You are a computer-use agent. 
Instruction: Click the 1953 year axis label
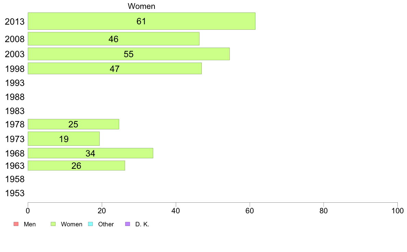tap(15, 193)
